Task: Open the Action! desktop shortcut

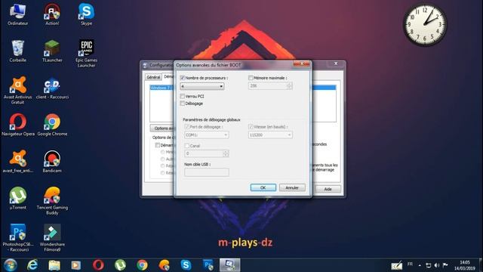Action: tap(52, 14)
